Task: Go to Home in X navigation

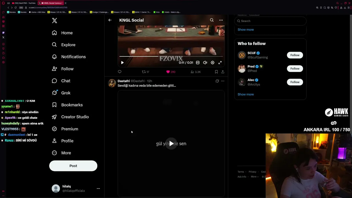Action: pos(62,33)
